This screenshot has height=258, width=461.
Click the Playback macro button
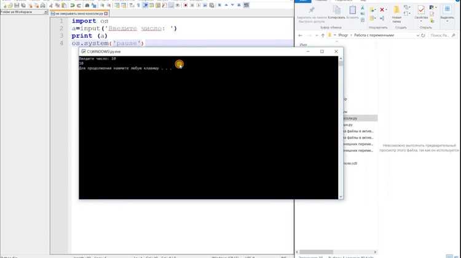(199, 6)
